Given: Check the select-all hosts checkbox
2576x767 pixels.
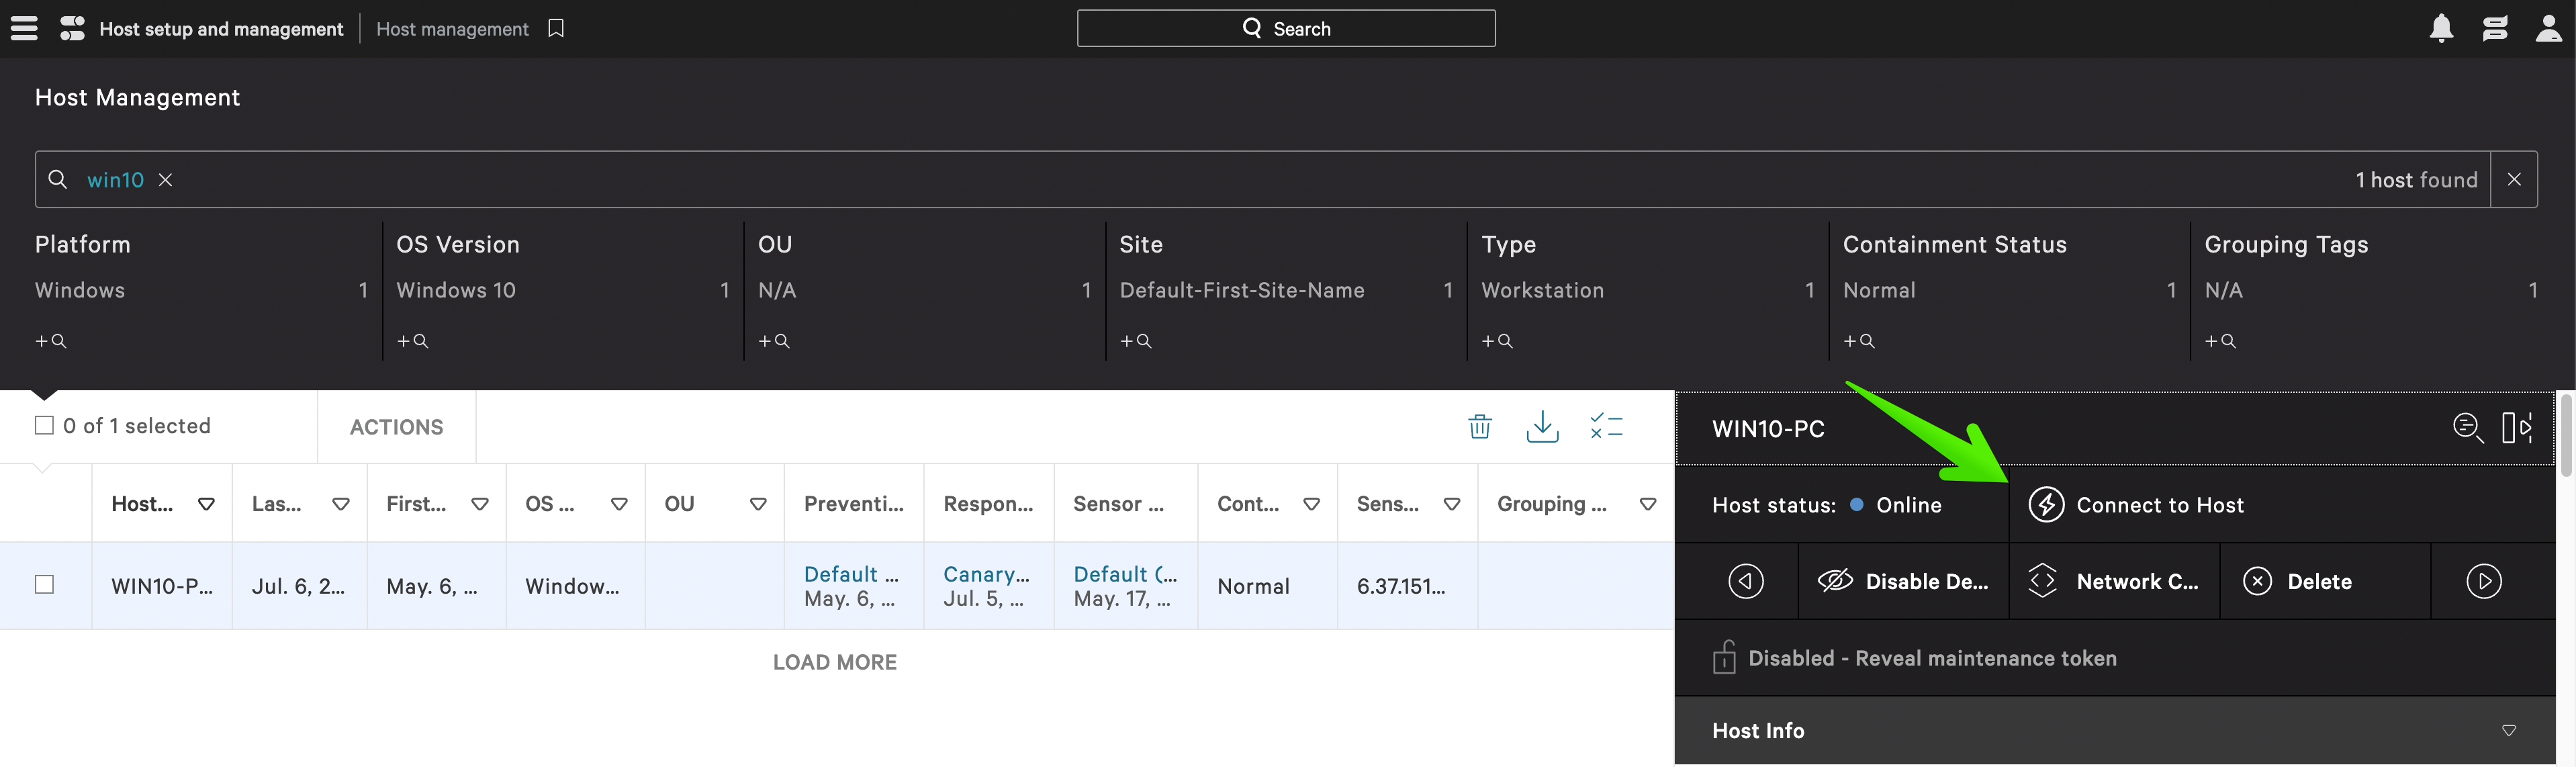Looking at the screenshot, I should click(44, 425).
